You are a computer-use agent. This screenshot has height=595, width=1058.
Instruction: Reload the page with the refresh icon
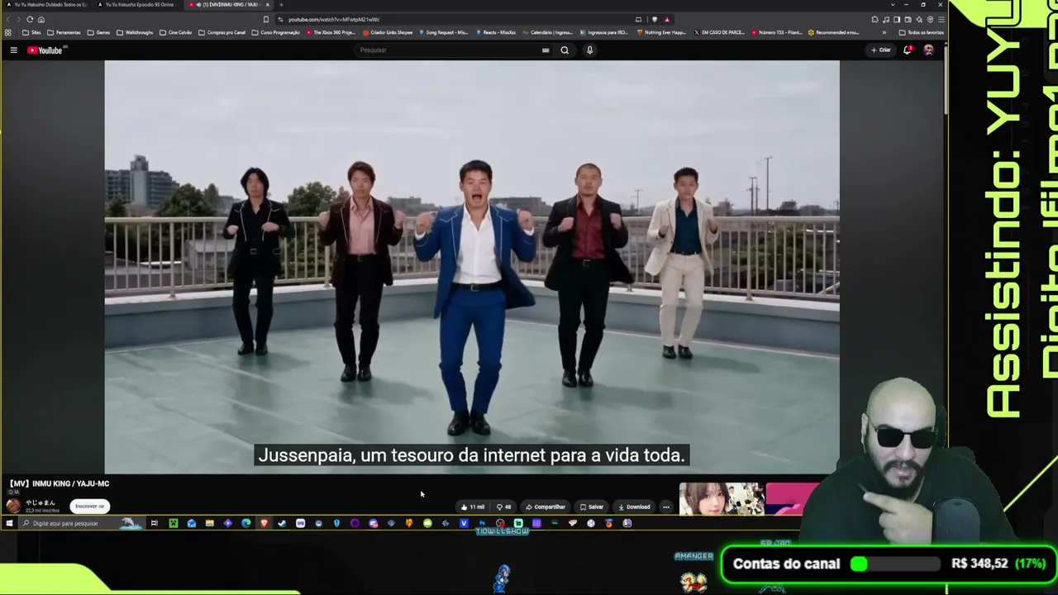30,20
